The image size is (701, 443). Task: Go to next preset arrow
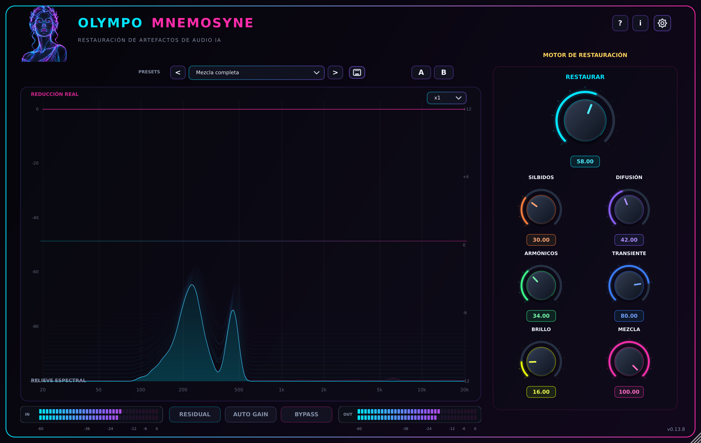tap(335, 72)
